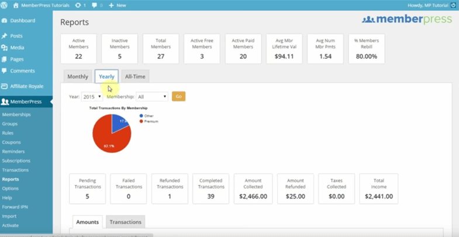Open the Year 2015 dropdown
Image resolution: width=459 pixels, height=237 pixels.
coord(92,97)
